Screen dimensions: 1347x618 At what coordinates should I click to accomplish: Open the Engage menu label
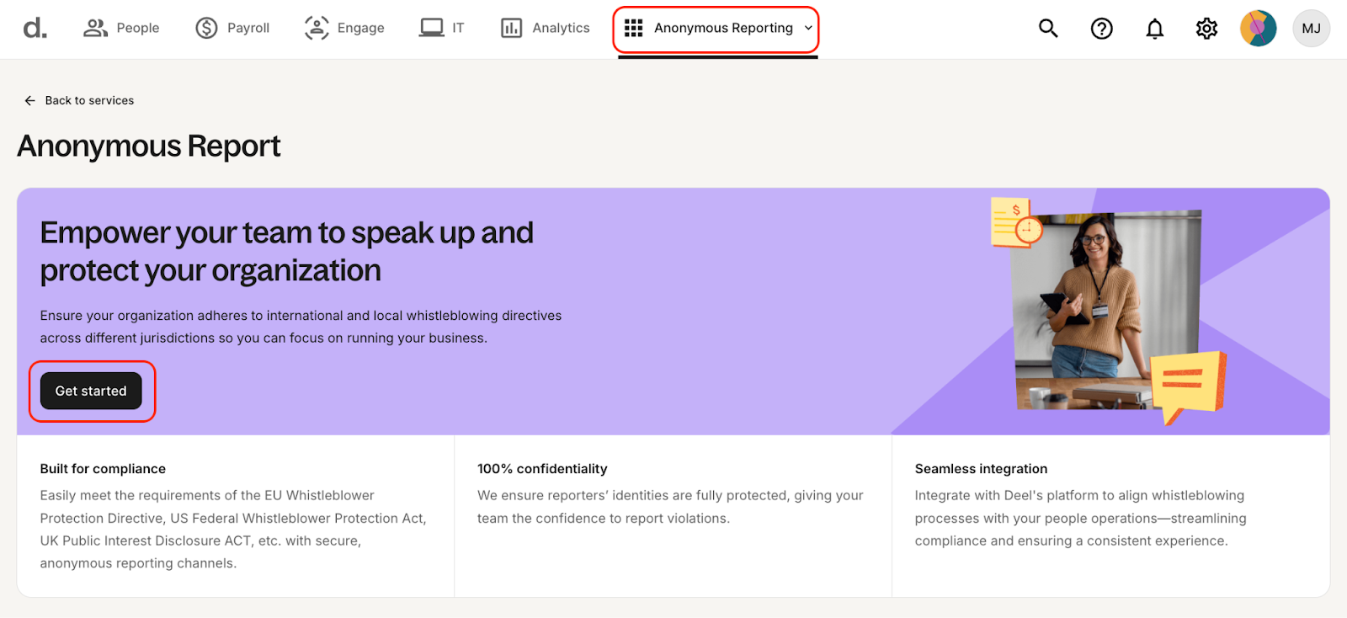(360, 28)
